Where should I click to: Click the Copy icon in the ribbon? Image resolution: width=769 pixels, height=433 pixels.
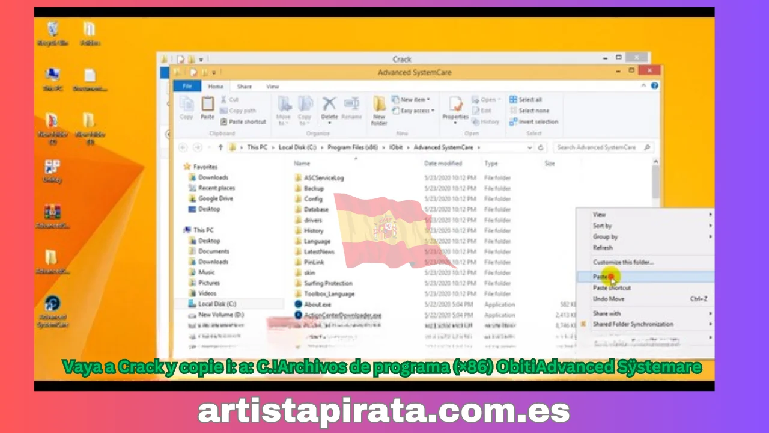pyautogui.click(x=186, y=107)
